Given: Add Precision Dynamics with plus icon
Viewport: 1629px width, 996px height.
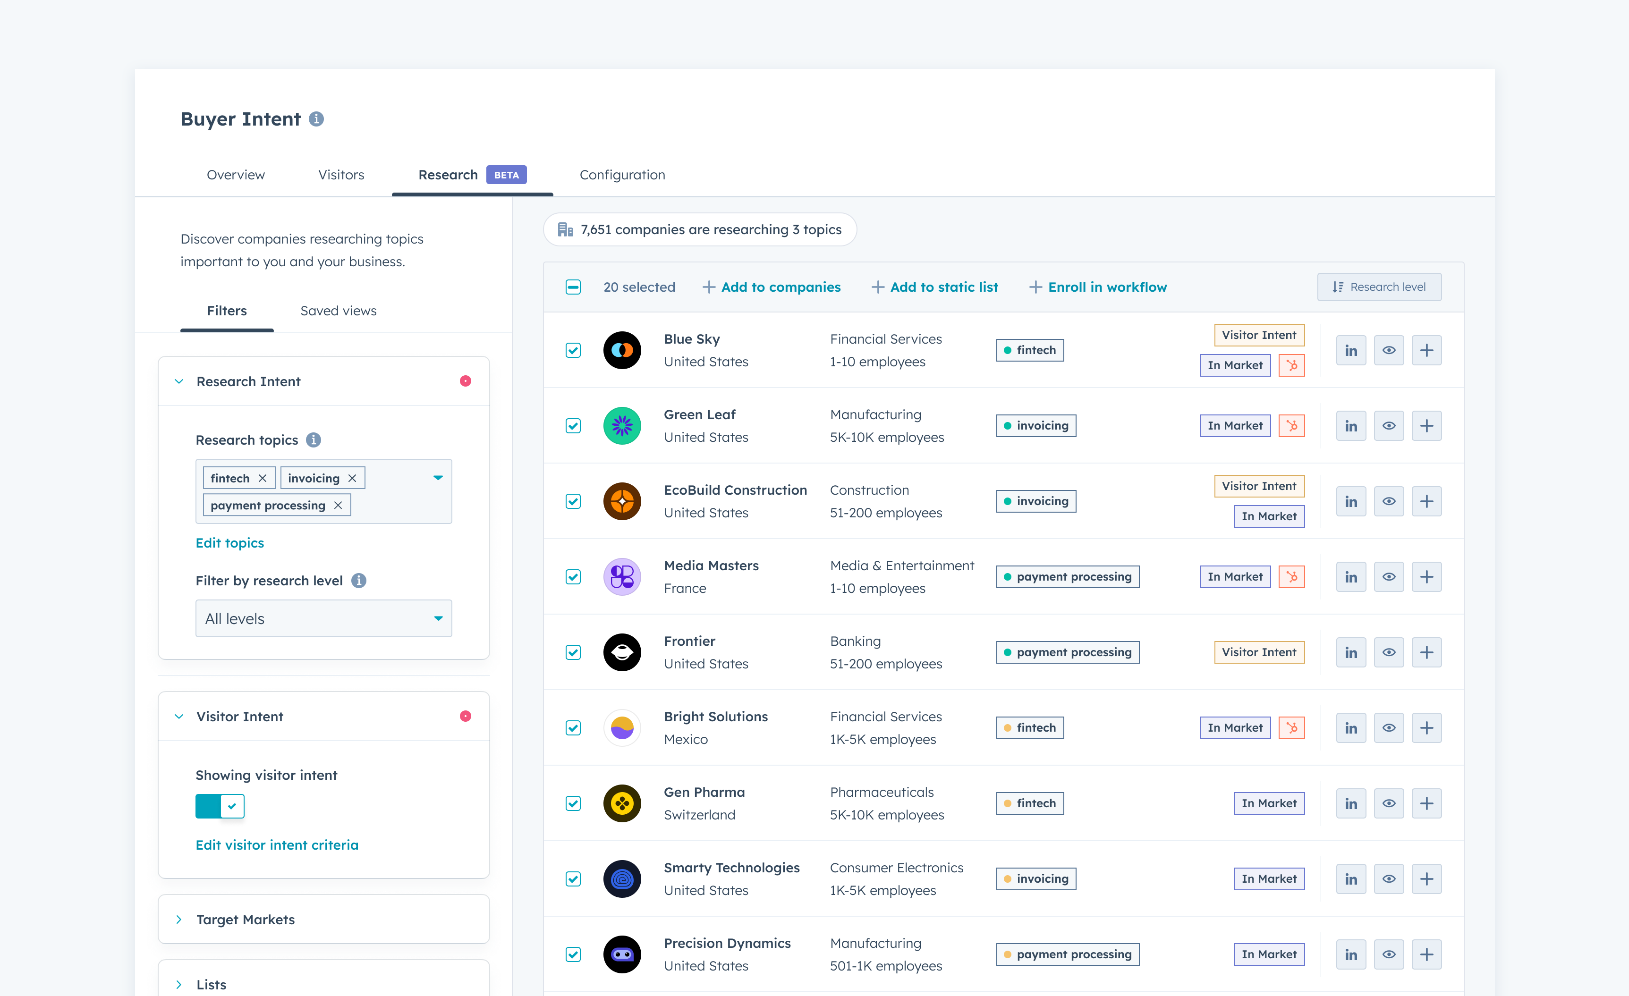Looking at the screenshot, I should (1426, 954).
